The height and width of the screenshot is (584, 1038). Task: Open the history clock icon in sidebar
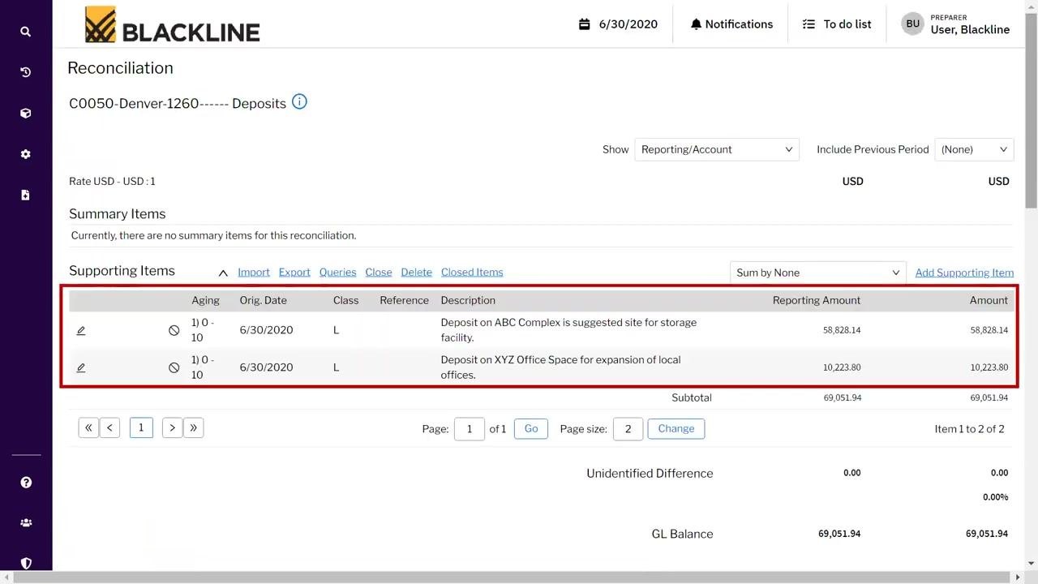[26, 72]
